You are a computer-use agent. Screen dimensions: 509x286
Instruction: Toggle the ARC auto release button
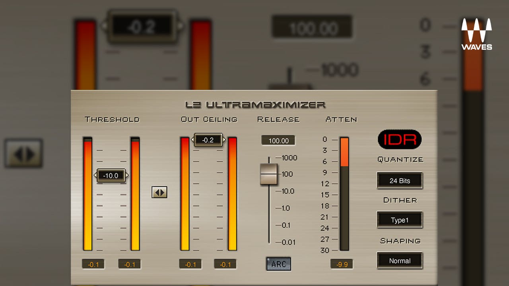[279, 264]
